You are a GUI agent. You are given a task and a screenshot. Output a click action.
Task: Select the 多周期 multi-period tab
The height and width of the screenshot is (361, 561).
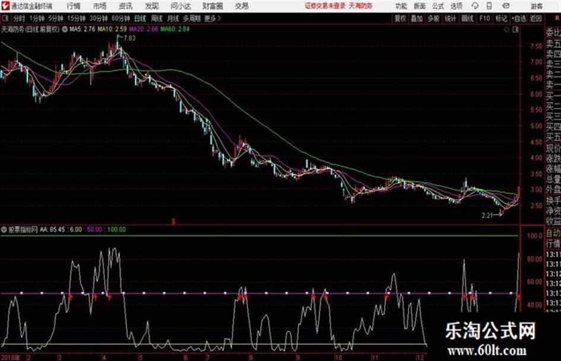[x=192, y=18]
